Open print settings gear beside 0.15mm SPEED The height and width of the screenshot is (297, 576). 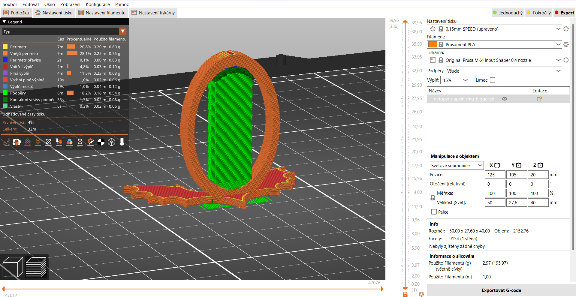coord(566,29)
